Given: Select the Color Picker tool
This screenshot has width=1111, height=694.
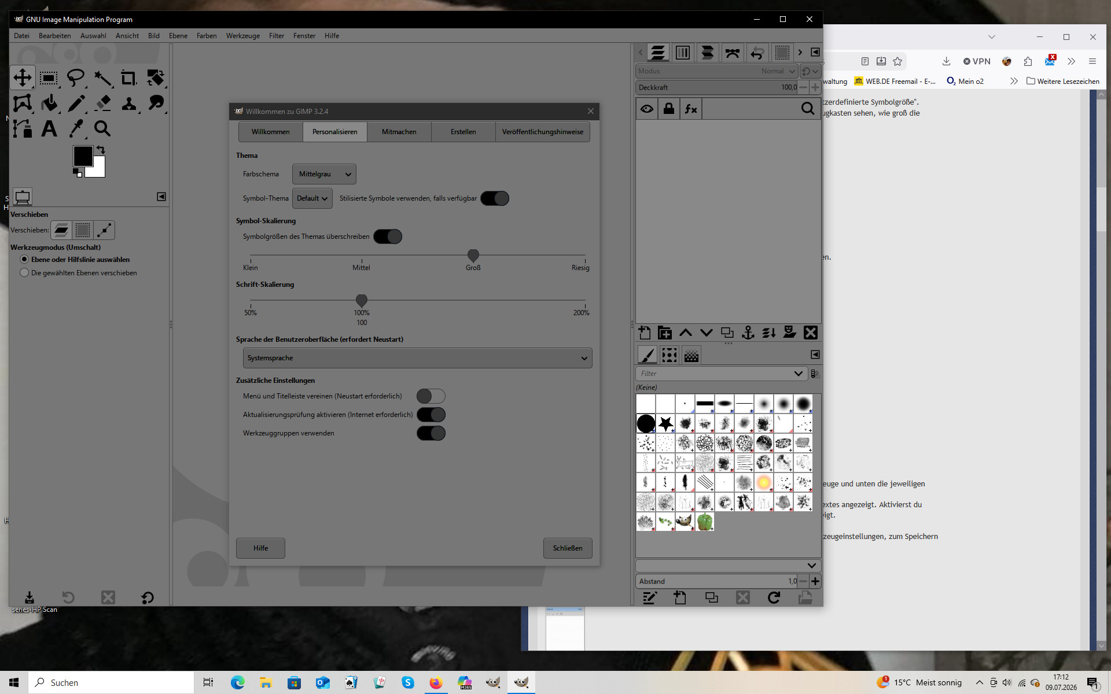Looking at the screenshot, I should click(x=76, y=128).
